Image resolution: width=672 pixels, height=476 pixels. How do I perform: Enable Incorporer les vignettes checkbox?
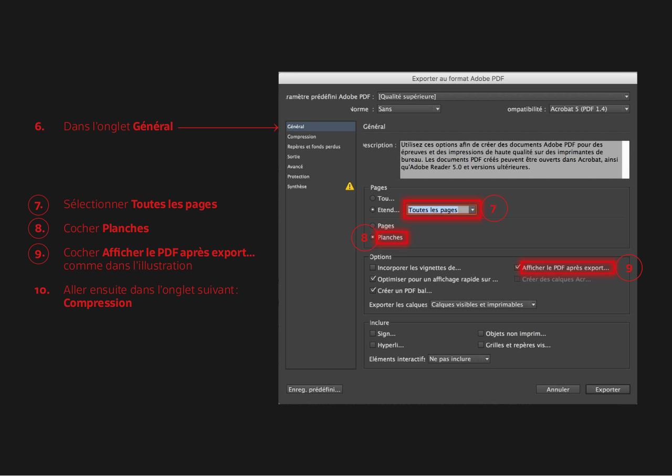pyautogui.click(x=373, y=268)
